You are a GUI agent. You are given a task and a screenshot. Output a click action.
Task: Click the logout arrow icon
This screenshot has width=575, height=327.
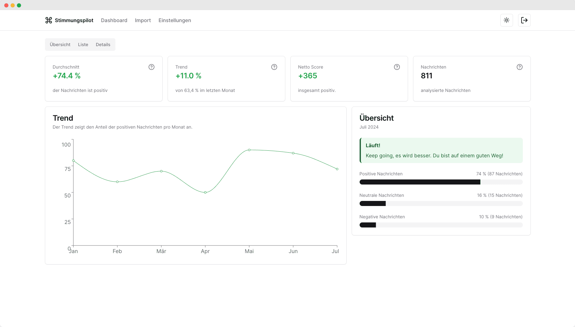pos(524,20)
